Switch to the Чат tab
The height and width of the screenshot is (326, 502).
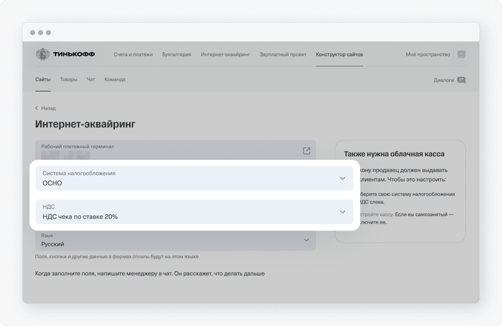click(91, 80)
